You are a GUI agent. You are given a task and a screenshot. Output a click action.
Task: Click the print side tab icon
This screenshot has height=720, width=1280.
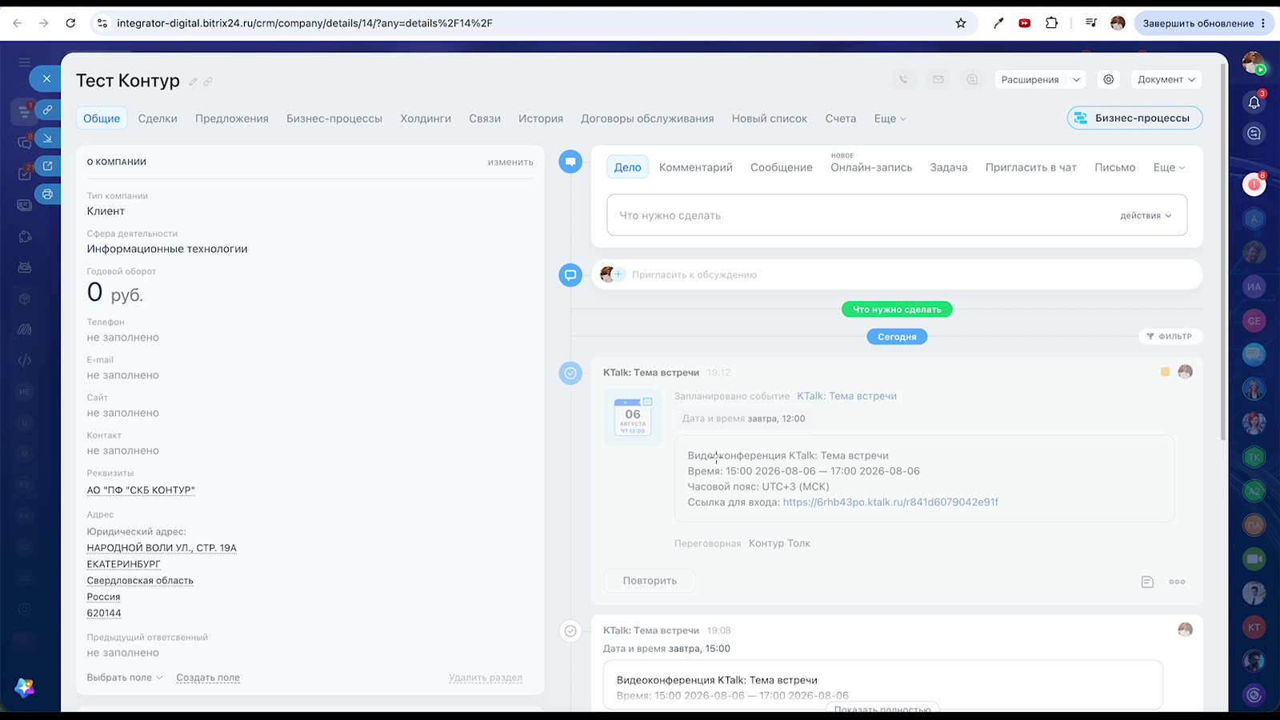(47, 194)
